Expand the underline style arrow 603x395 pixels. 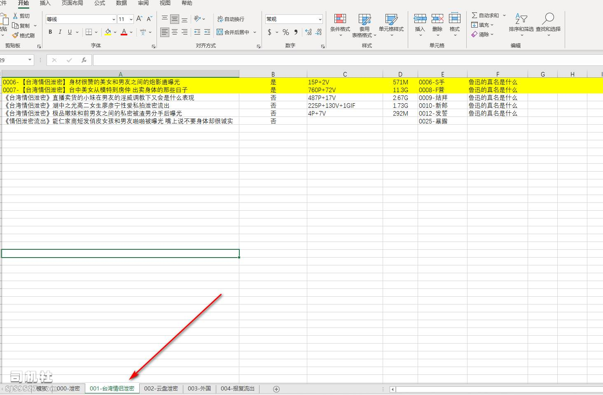[x=77, y=32]
